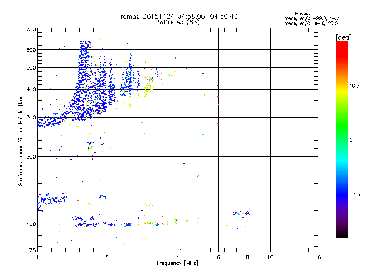The width and height of the screenshot is (374, 280).
Task: Click the x-axis tick label '16'
Action: tap(318, 257)
